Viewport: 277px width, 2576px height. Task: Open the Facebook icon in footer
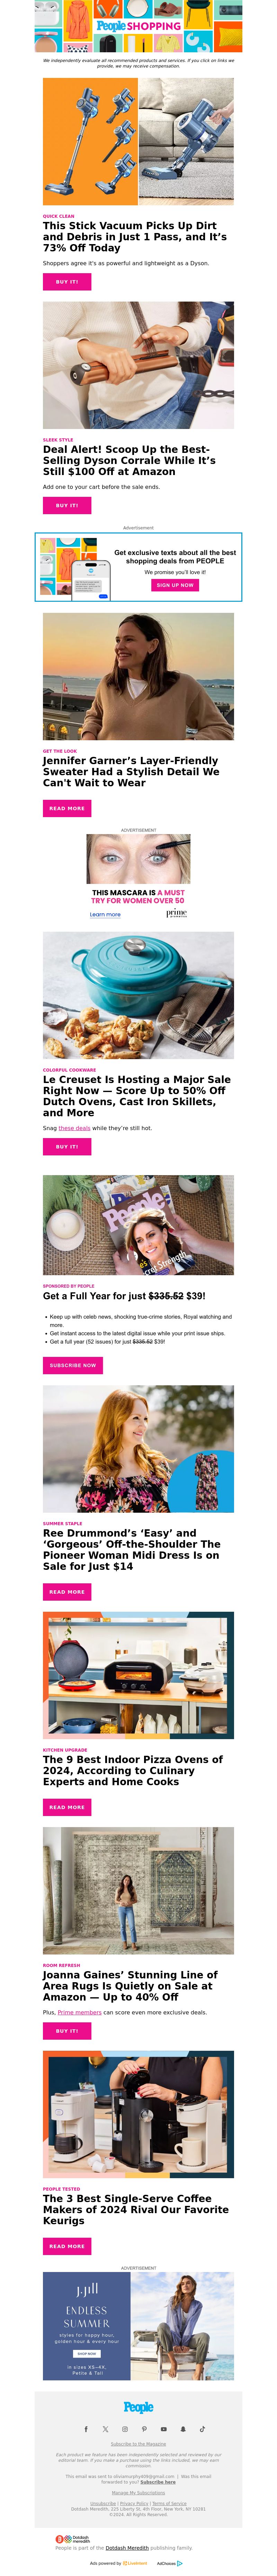(86, 2428)
